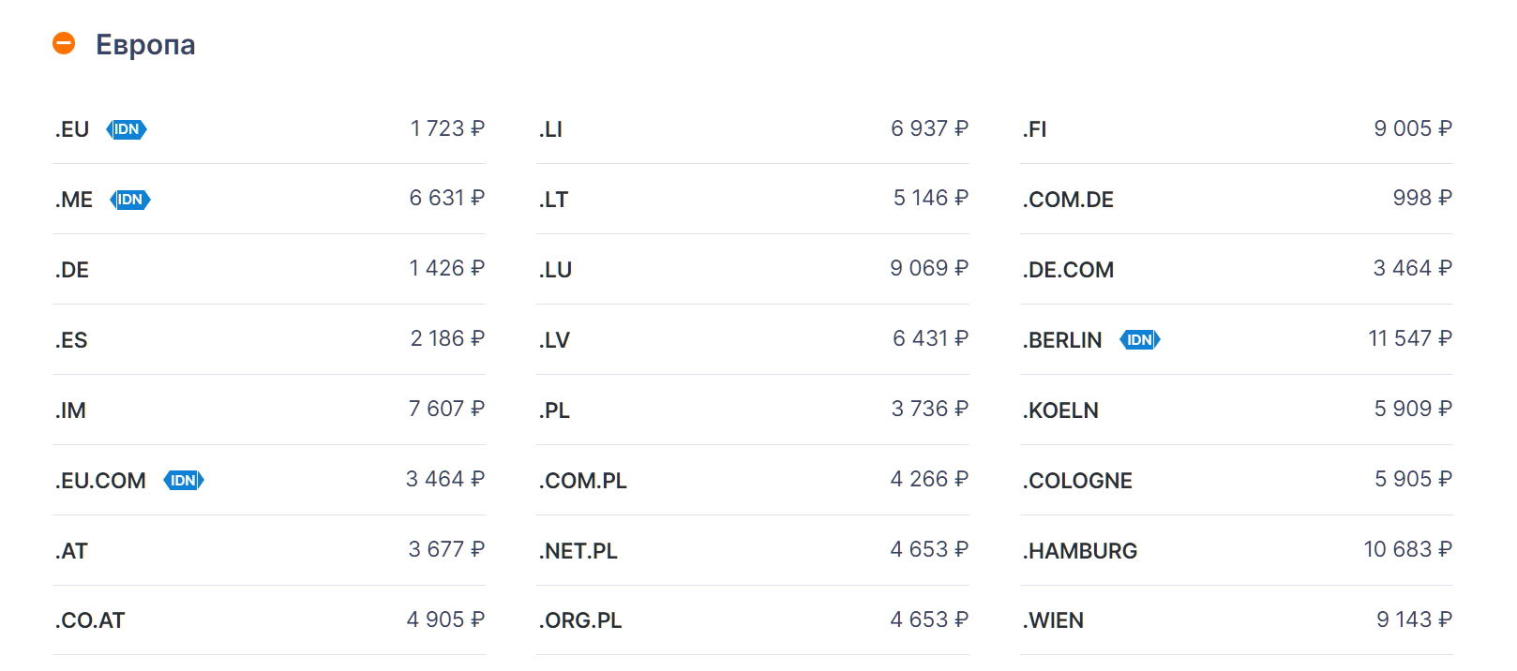The height and width of the screenshot is (671, 1517).
Task: Click the IDN badge beside .ME domain
Action: pos(130,200)
